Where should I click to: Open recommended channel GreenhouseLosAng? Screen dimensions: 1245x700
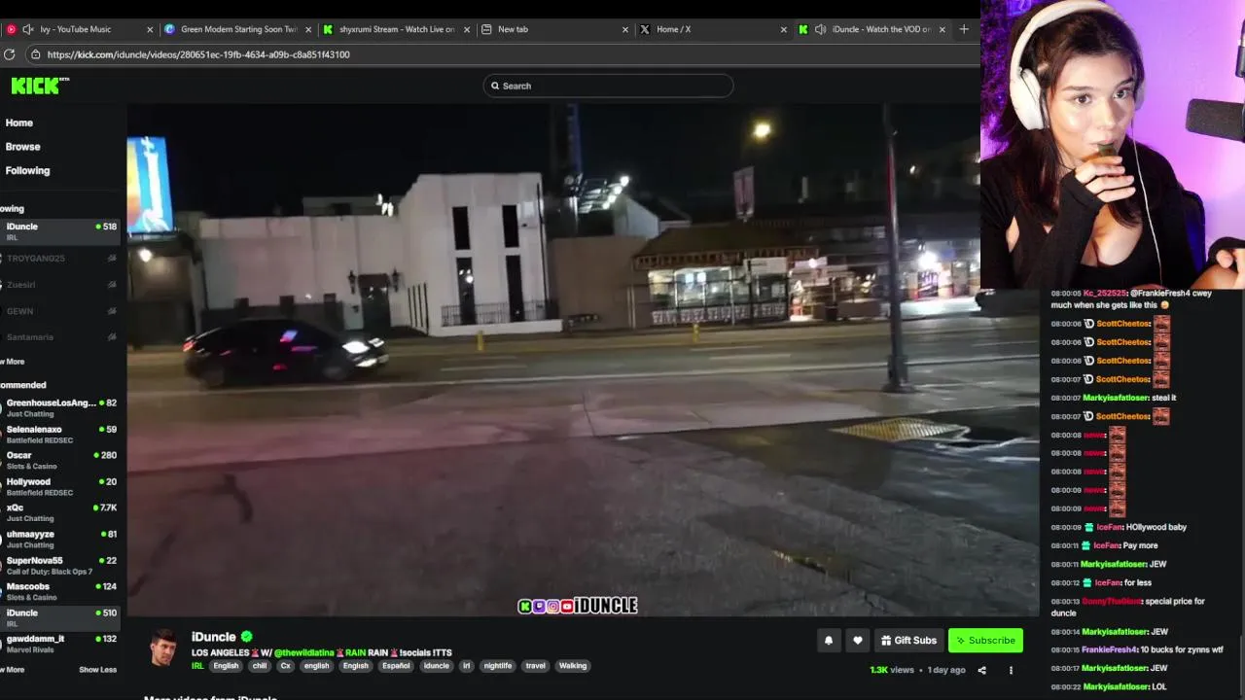[x=60, y=407]
